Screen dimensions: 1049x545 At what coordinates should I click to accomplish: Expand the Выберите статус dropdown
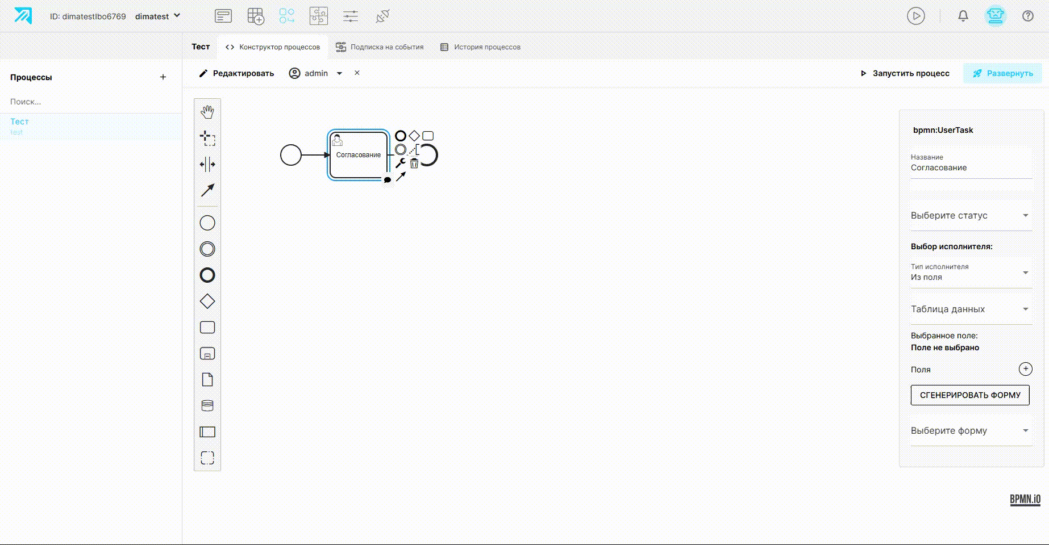click(x=971, y=216)
